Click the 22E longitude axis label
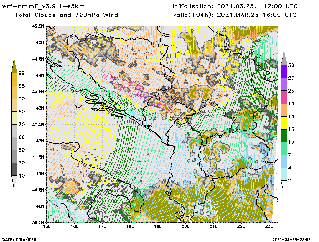The height and width of the screenshot is (242, 319). pos(241,226)
